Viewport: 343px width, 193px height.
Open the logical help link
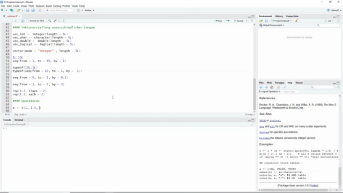(275, 121)
